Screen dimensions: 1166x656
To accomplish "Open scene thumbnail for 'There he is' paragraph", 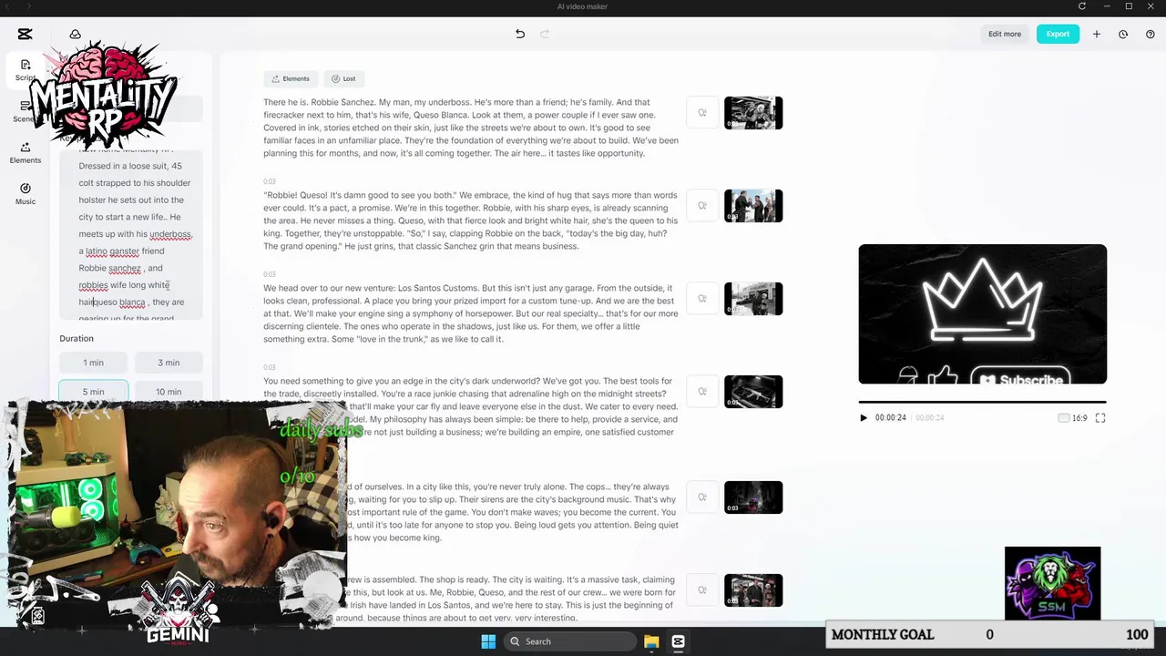I will point(753,113).
